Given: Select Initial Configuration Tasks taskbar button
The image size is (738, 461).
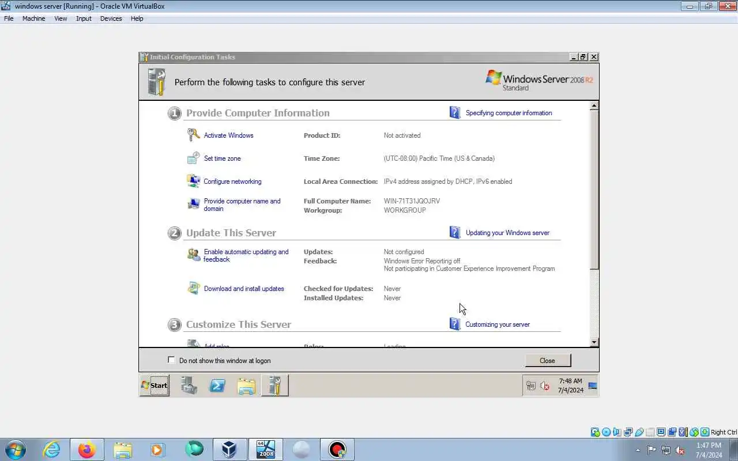Looking at the screenshot, I should point(274,386).
